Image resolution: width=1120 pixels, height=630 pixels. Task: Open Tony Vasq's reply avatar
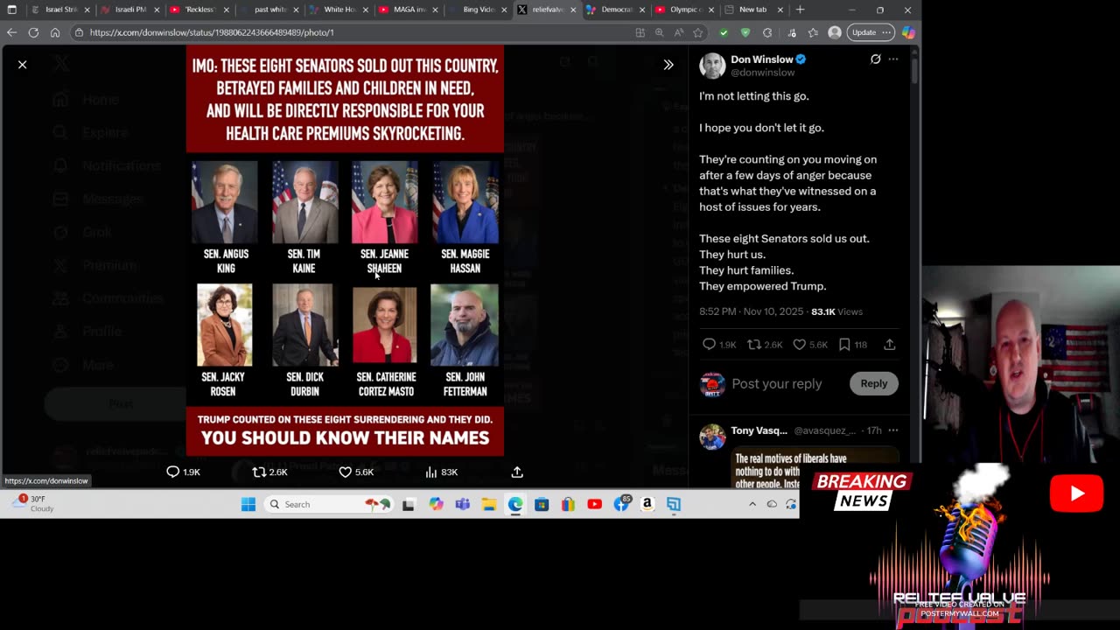[712, 437]
